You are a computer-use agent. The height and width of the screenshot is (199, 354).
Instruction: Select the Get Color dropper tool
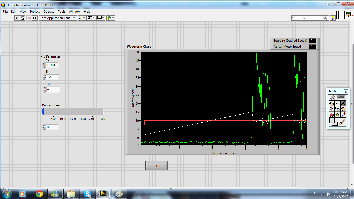pyautogui.click(x=343, y=115)
